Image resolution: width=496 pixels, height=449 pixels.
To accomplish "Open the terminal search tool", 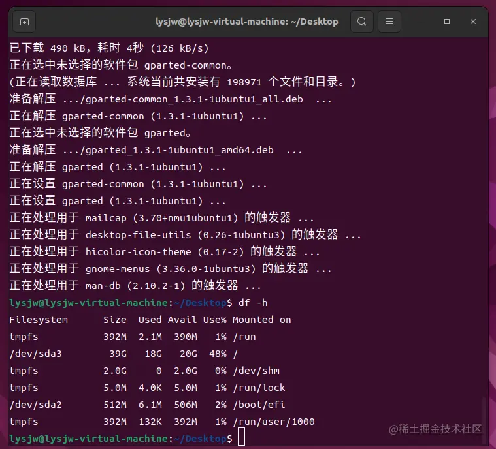I will pos(361,22).
